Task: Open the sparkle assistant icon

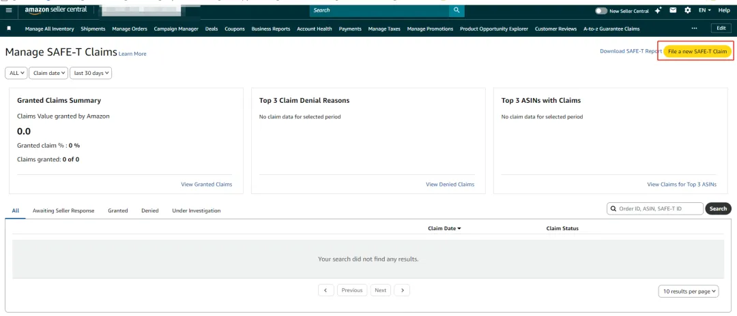Action: click(x=658, y=10)
